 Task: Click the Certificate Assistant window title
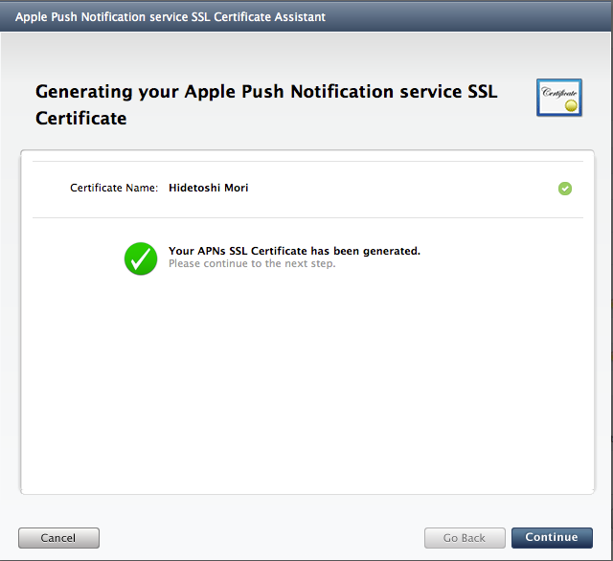[170, 17]
